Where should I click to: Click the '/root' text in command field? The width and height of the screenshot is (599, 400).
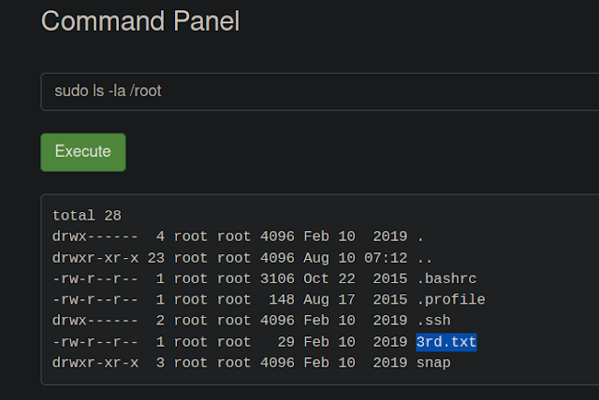pyautogui.click(x=146, y=92)
